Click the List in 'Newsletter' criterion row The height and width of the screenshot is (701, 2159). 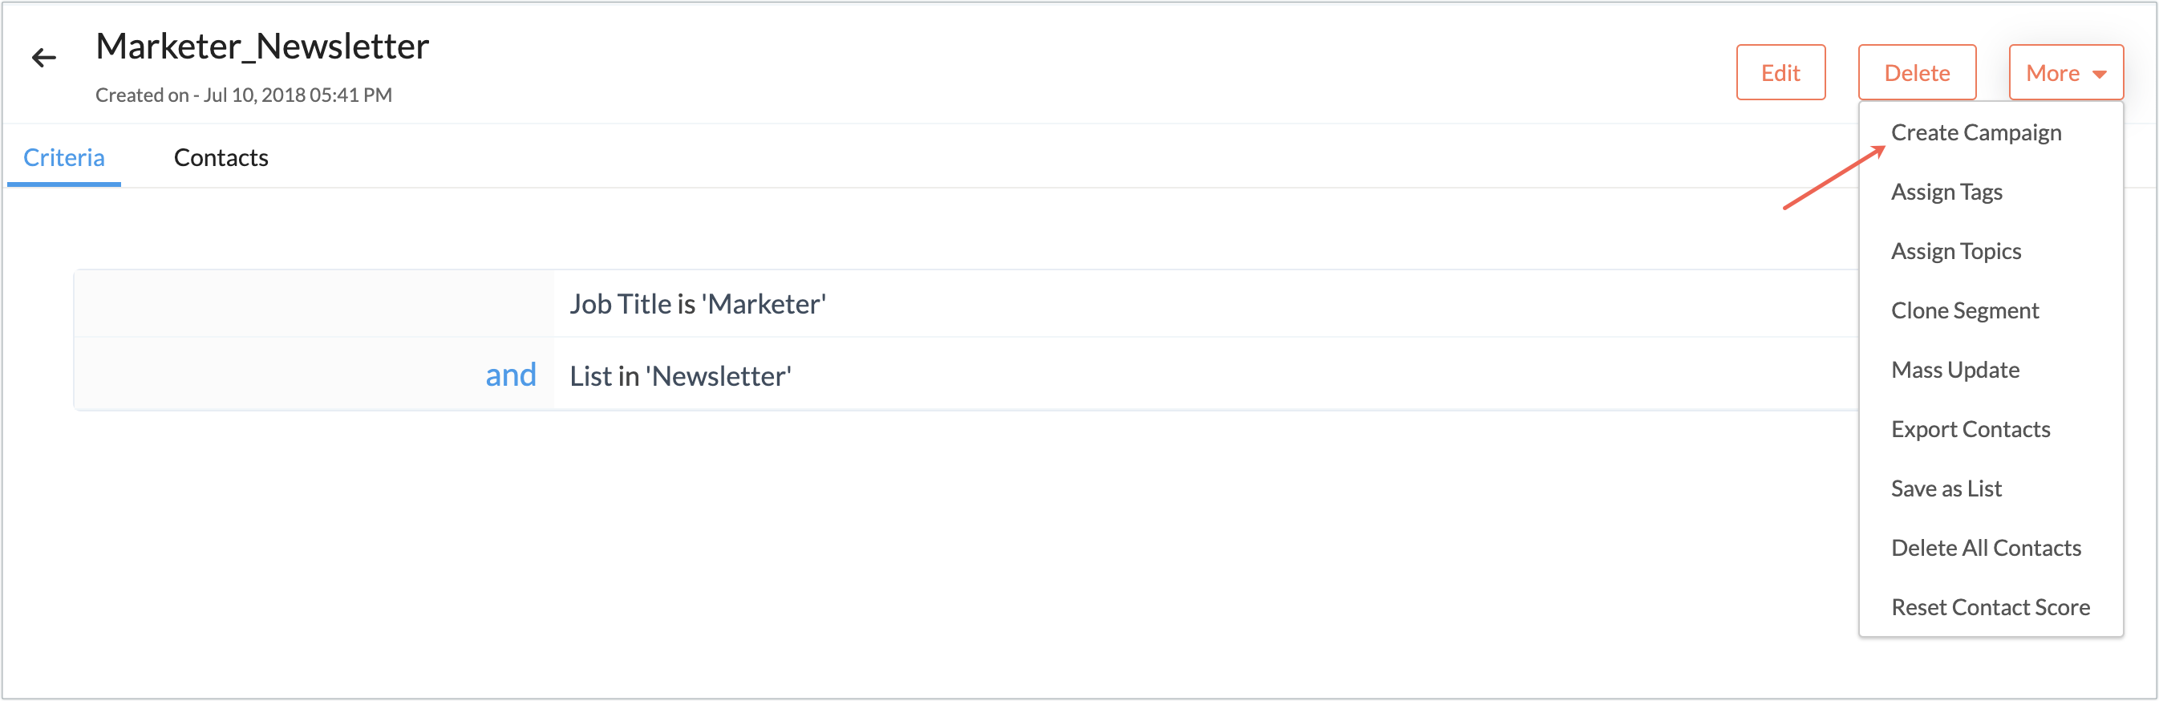pyautogui.click(x=680, y=375)
